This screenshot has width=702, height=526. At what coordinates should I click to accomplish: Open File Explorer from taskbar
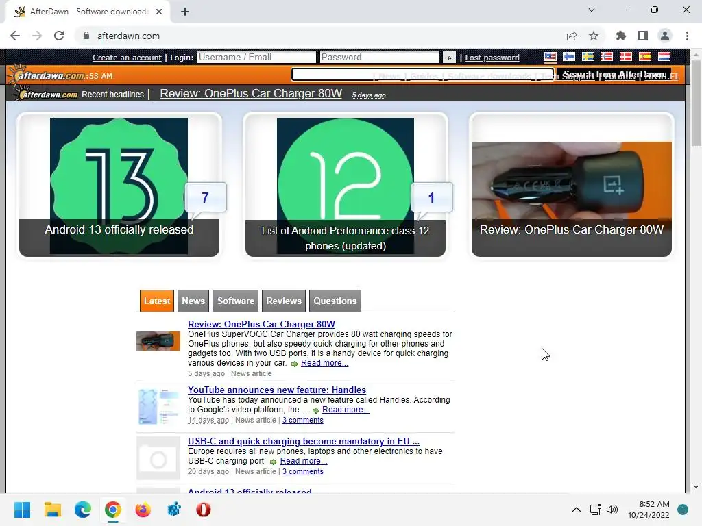[52, 510]
